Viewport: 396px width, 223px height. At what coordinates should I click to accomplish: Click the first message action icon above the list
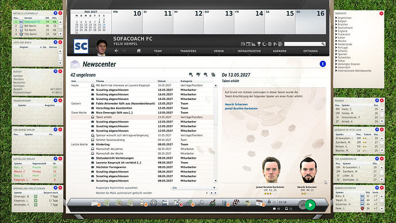(191, 75)
